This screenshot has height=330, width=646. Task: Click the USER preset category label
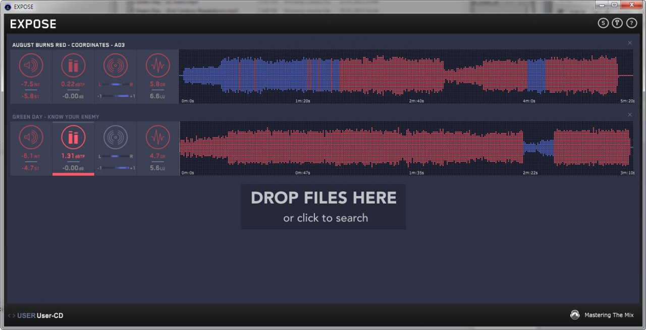(x=26, y=316)
